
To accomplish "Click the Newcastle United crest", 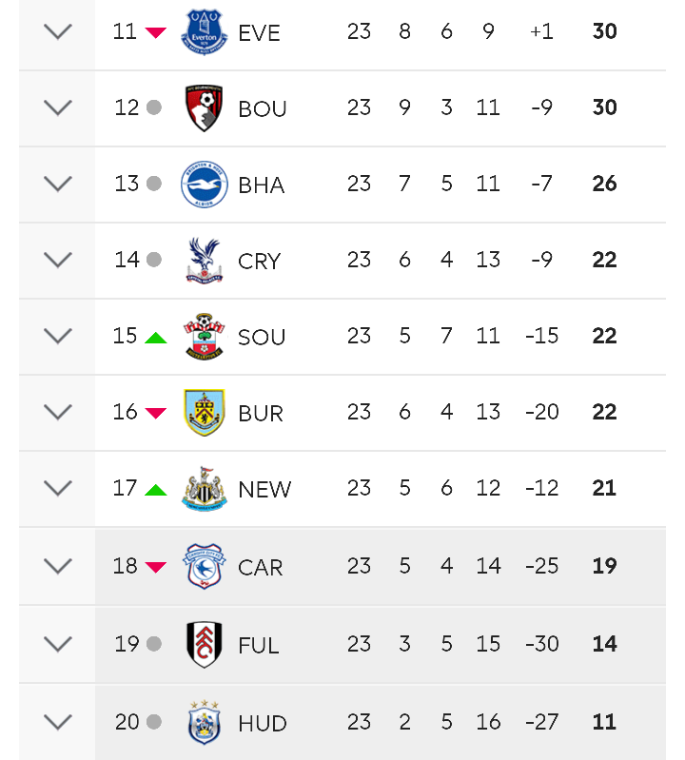I will [205, 489].
